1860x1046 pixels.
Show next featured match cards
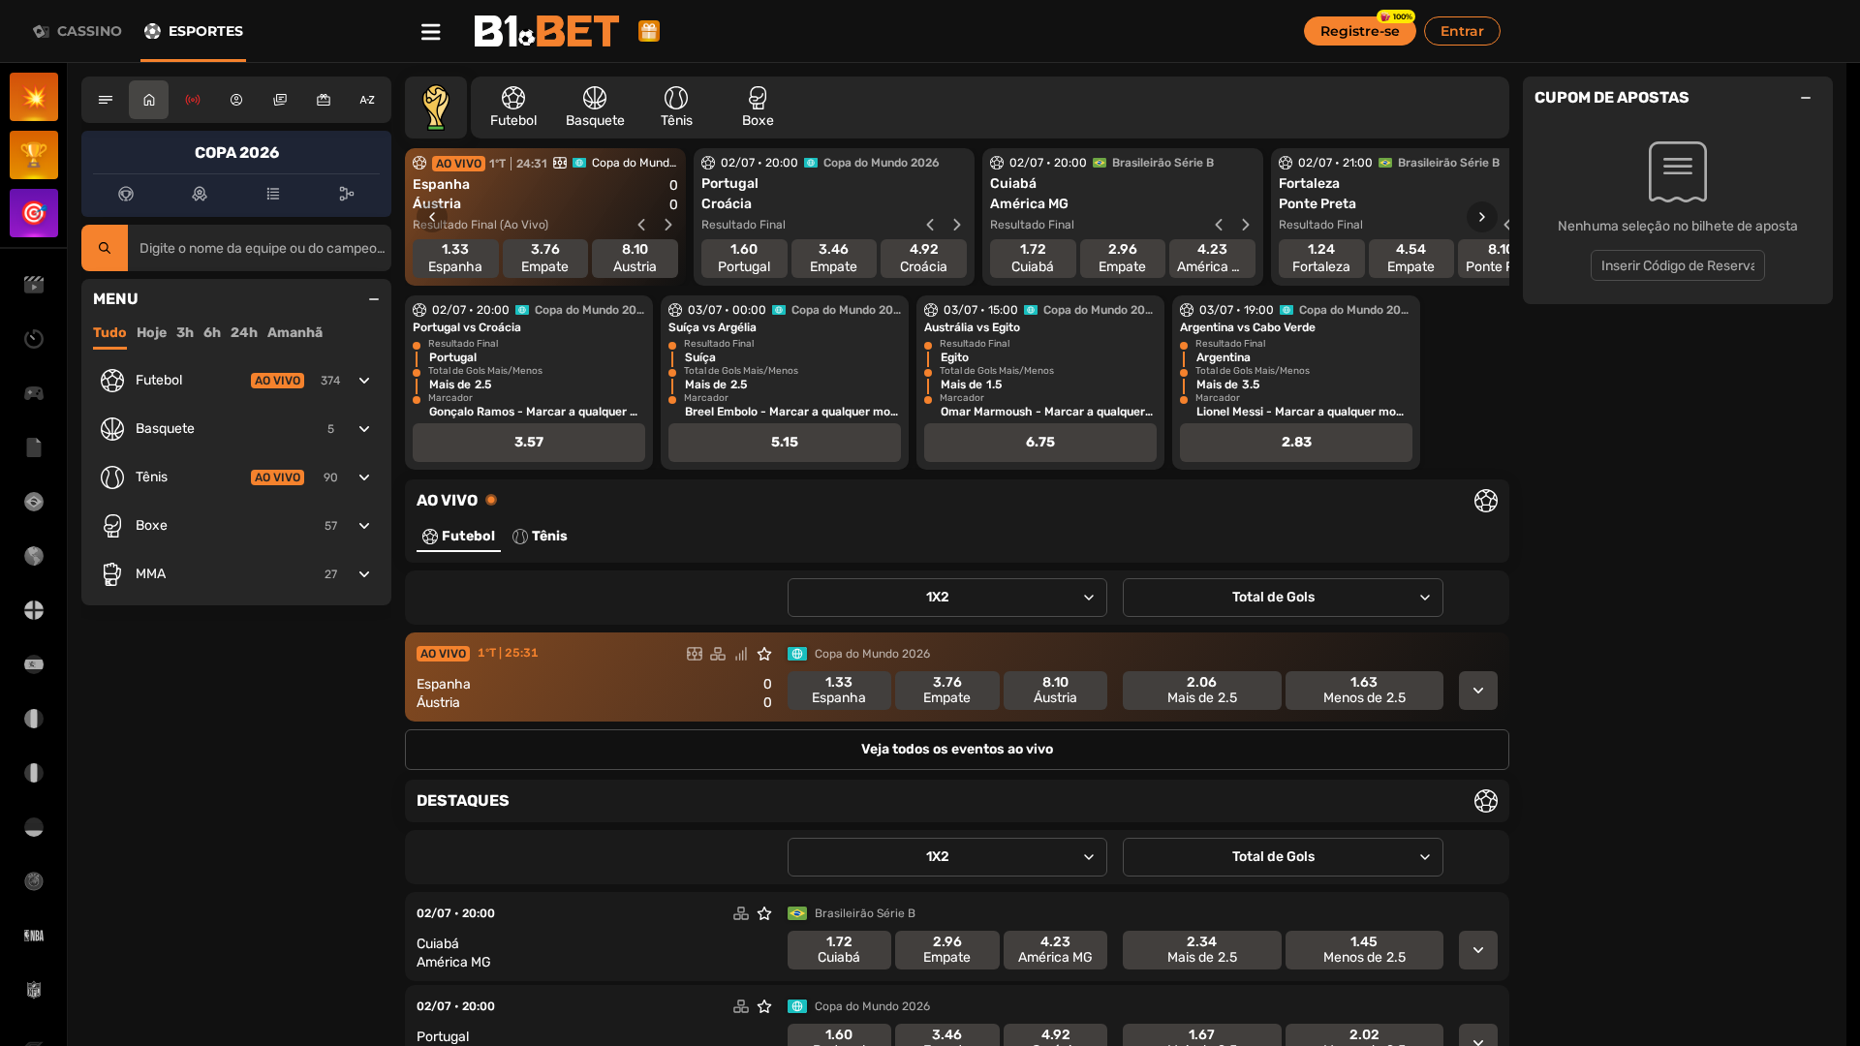[x=1481, y=217]
